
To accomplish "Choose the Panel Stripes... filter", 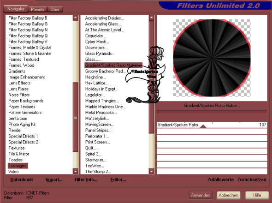I will pos(98,130).
